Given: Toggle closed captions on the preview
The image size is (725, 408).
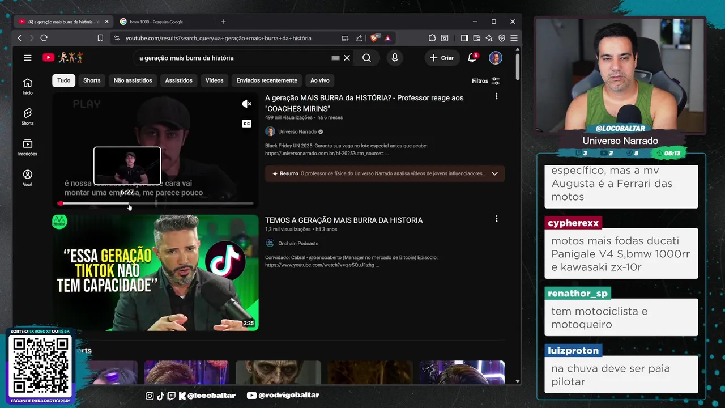Looking at the screenshot, I should 246,124.
